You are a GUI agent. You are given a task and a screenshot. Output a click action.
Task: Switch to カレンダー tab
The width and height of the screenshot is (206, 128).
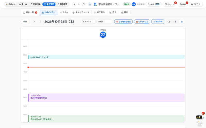(48, 13)
